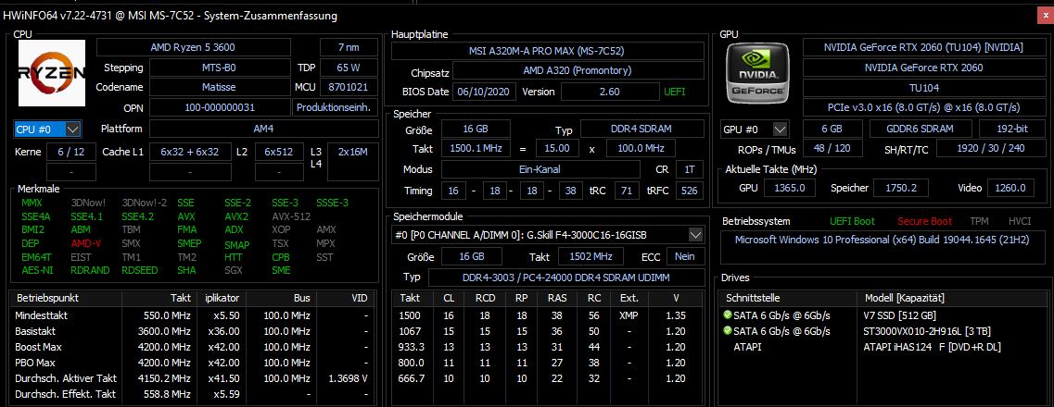The image size is (1054, 407).
Task: Click the BIOS Date value 06/10/2020
Action: (485, 92)
